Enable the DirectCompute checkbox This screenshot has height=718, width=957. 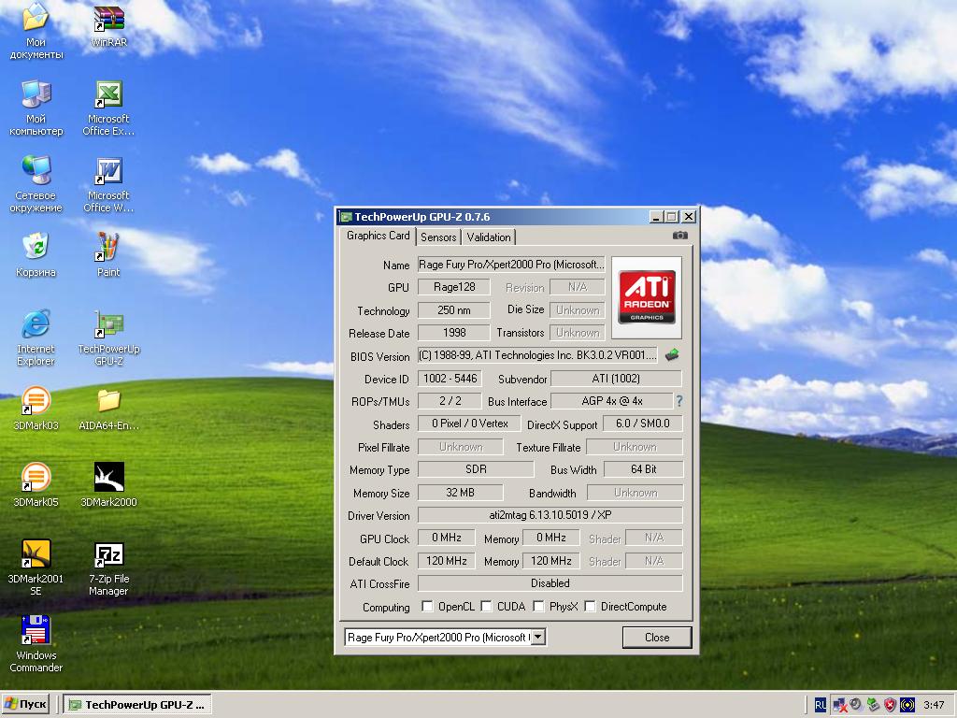(591, 606)
